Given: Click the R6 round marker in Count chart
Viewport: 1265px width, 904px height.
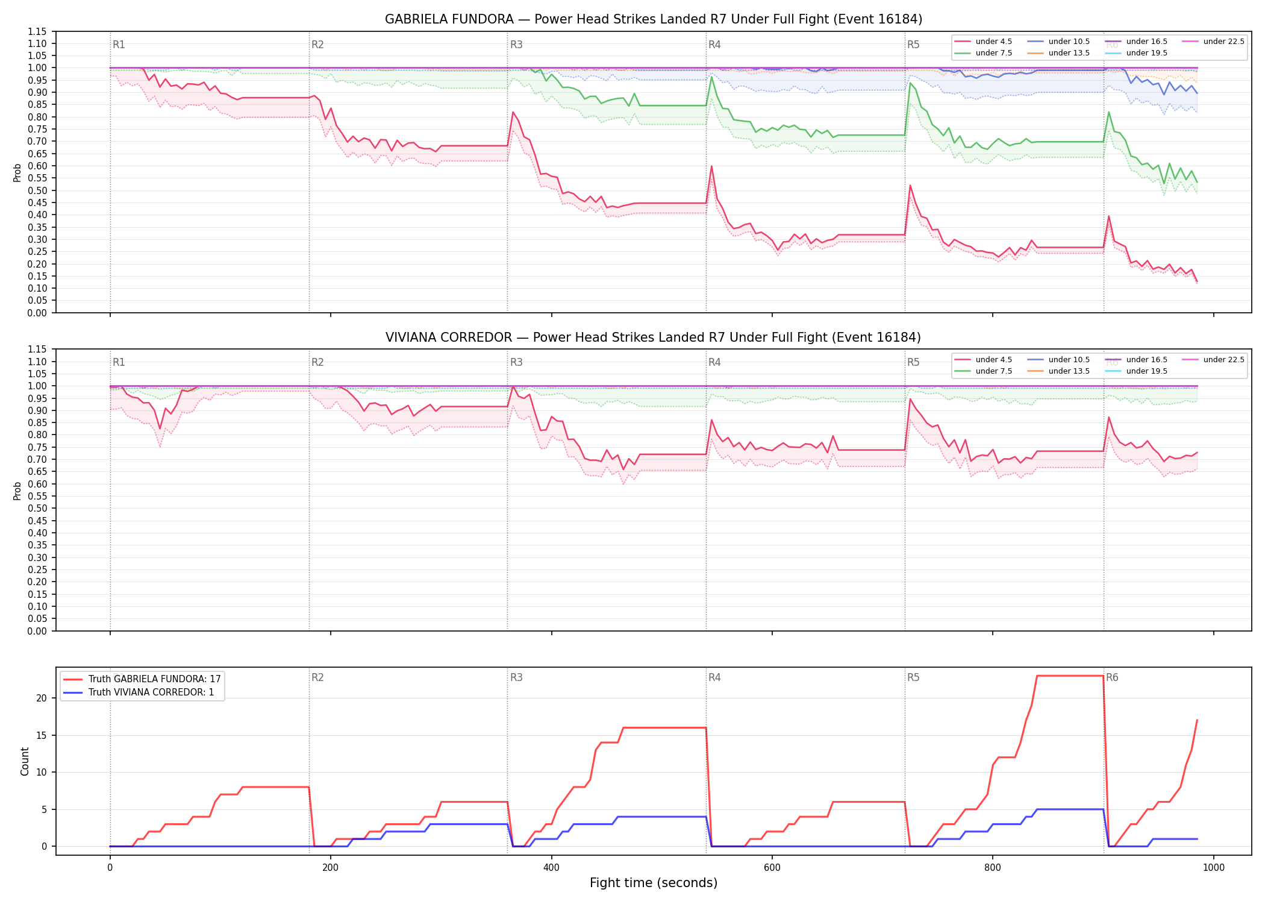Looking at the screenshot, I should [x=1112, y=677].
